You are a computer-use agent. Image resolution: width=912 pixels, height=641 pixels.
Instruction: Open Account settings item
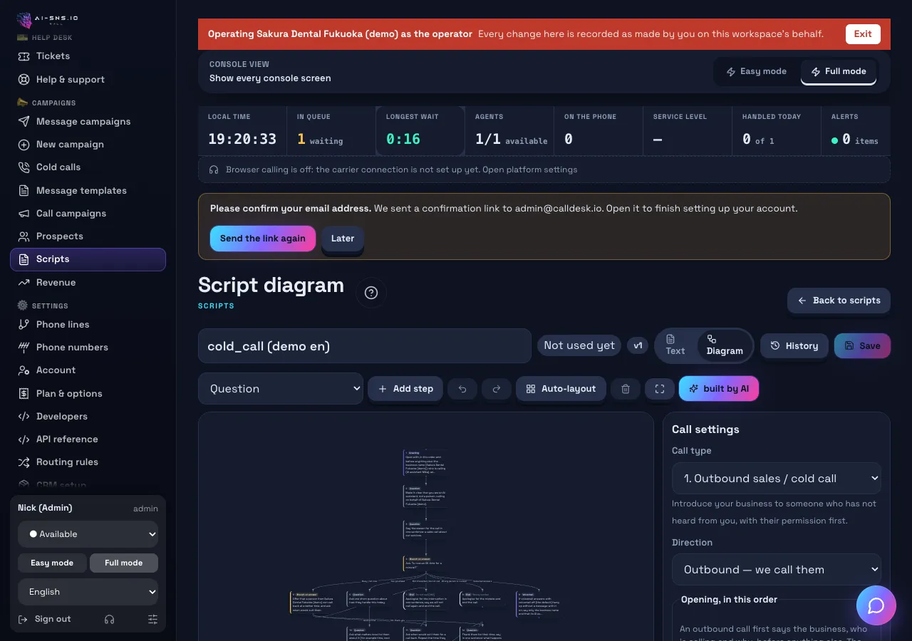click(88, 370)
